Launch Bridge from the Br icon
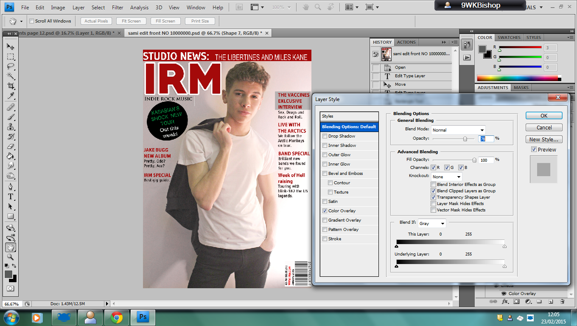Image resolution: width=577 pixels, height=326 pixels. (238, 7)
